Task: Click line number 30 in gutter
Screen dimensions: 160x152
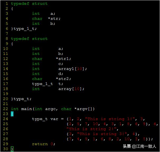Action: tap(6, 149)
